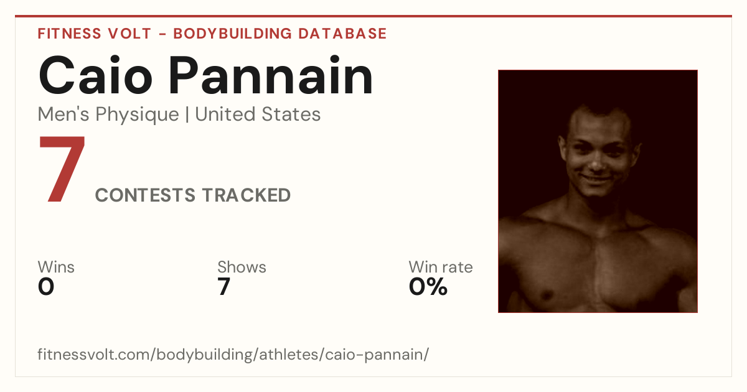Click the United States country label
The width and height of the screenshot is (747, 392).
coord(258,114)
